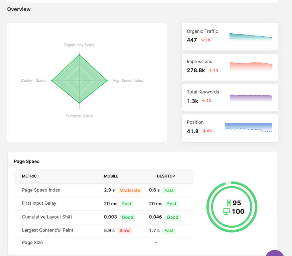Click the Page Speed card title
This screenshot has height=256, width=292.
click(x=27, y=161)
